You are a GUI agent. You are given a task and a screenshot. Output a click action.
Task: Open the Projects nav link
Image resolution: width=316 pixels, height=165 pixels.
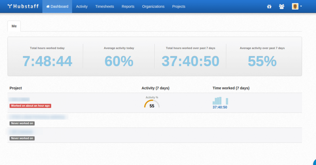(179, 6)
